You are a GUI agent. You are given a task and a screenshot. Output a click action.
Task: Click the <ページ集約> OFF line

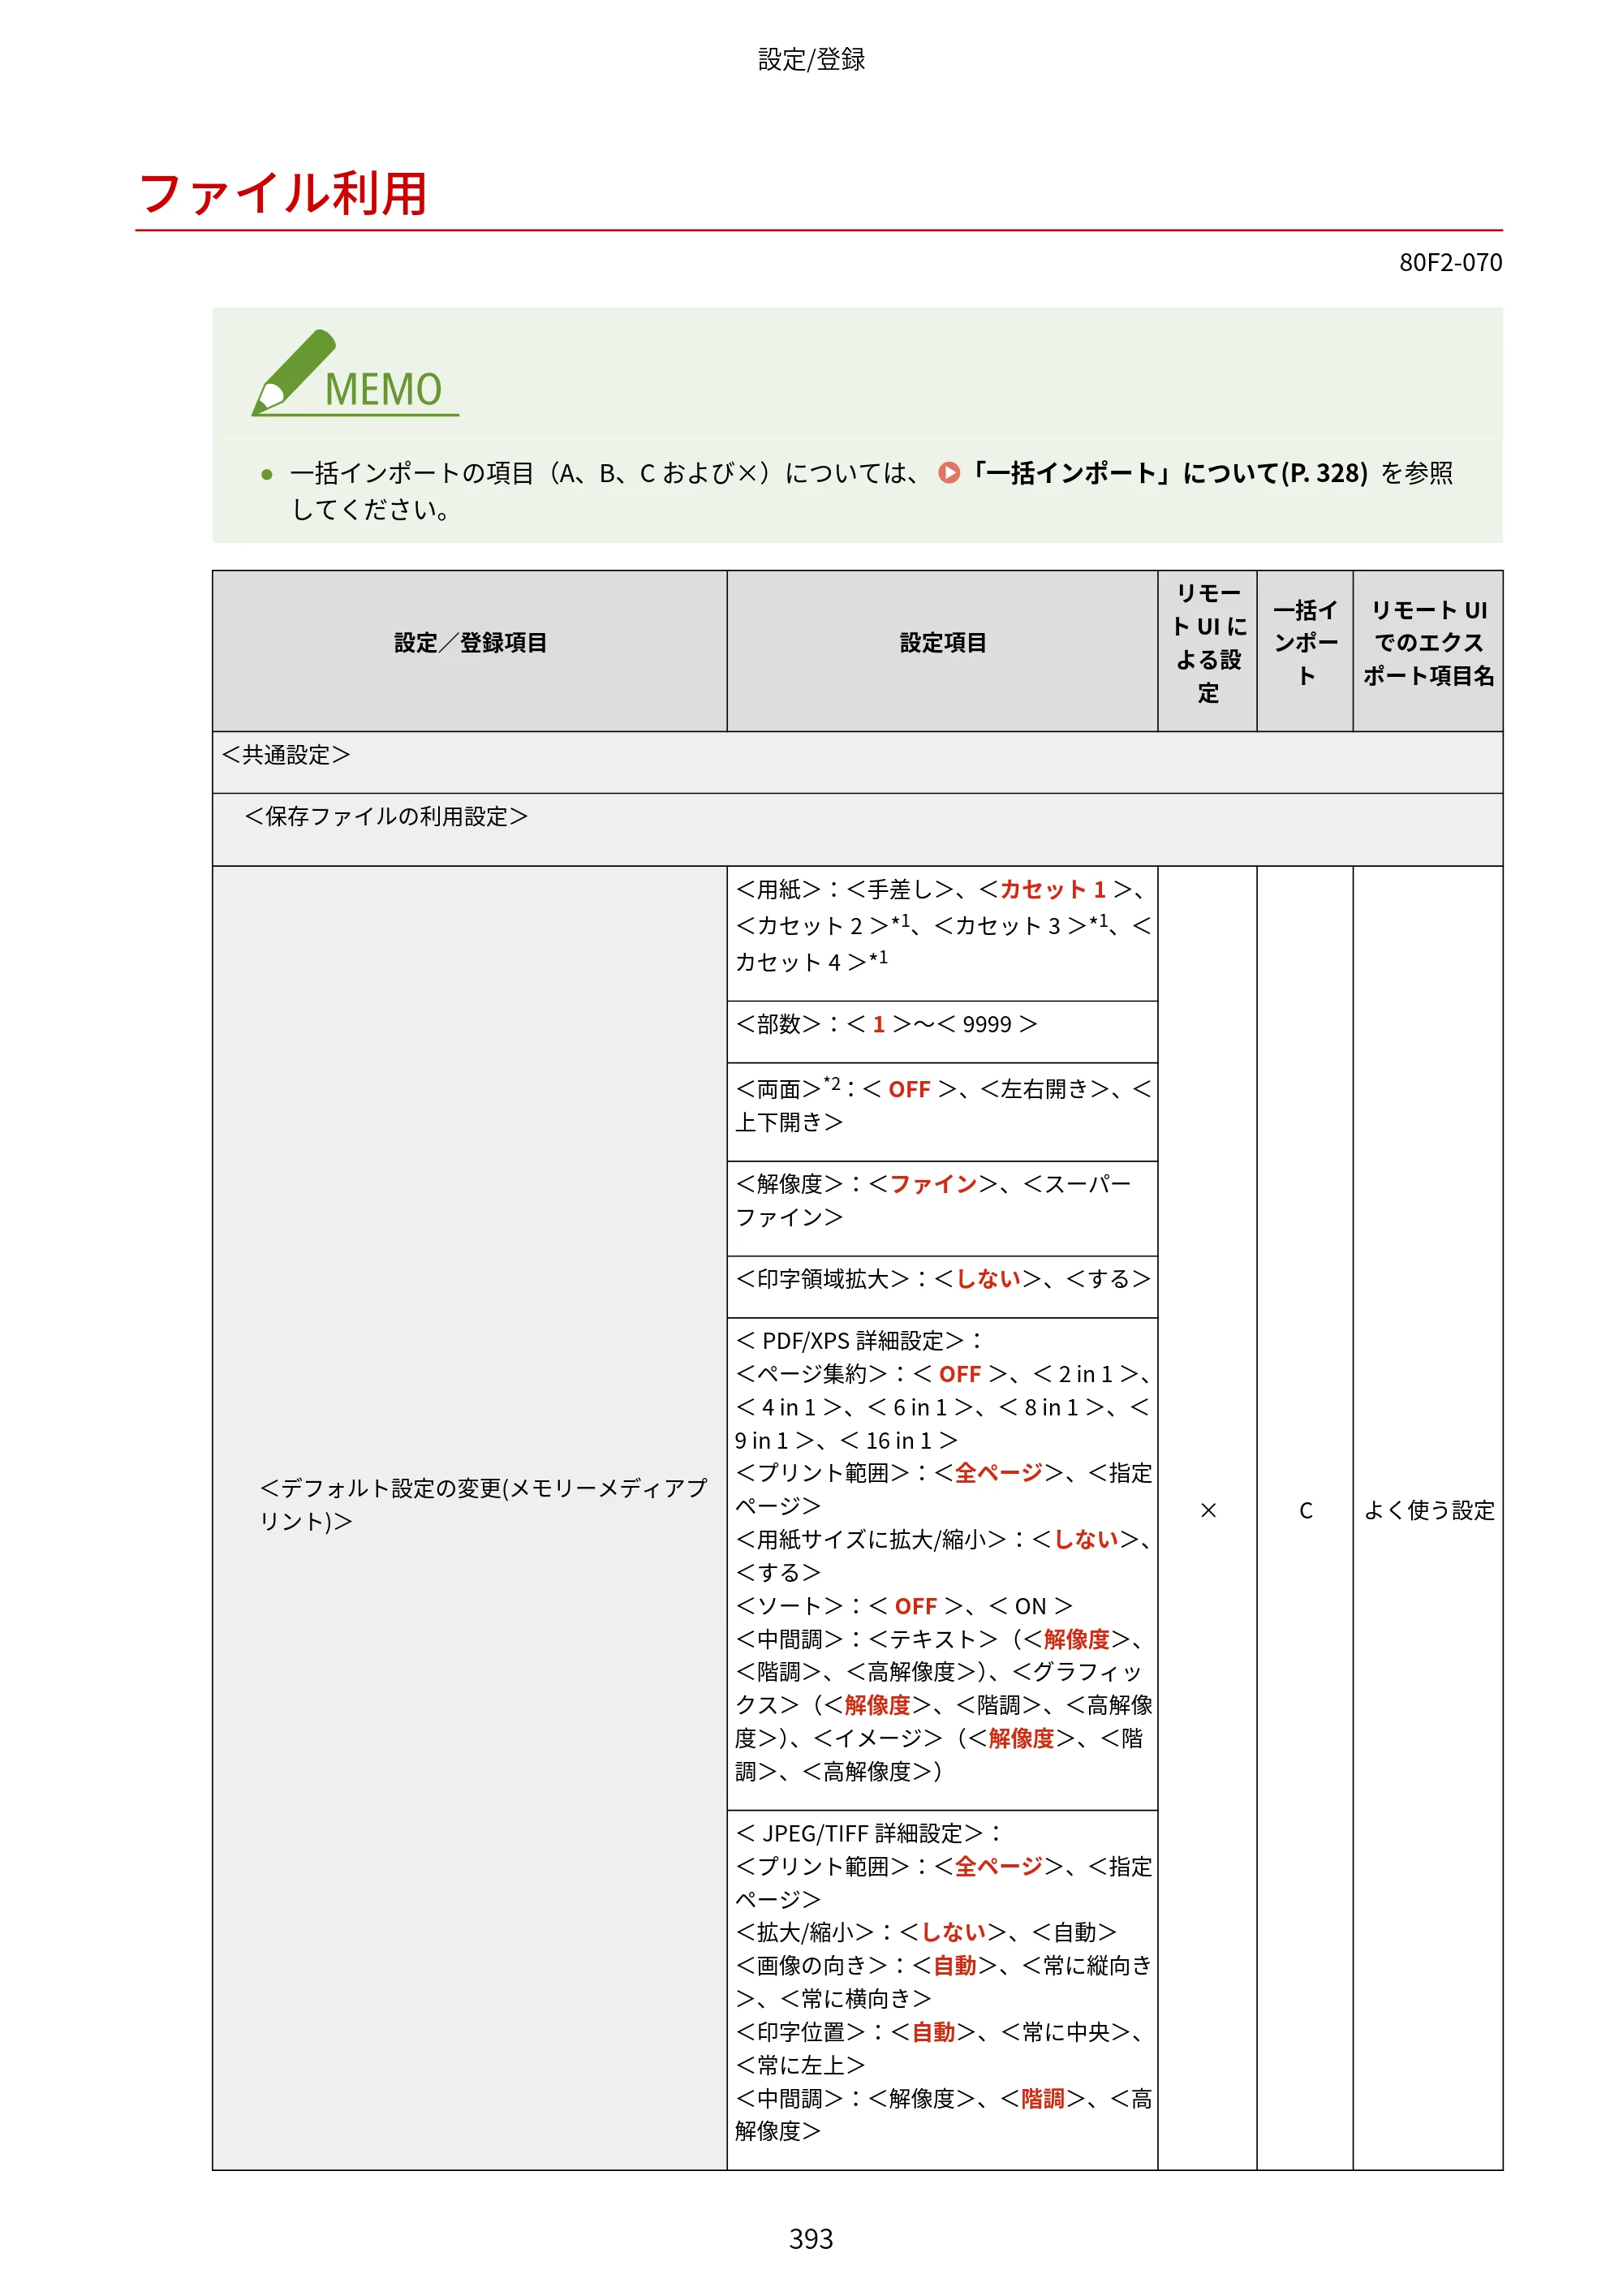coord(942,1374)
